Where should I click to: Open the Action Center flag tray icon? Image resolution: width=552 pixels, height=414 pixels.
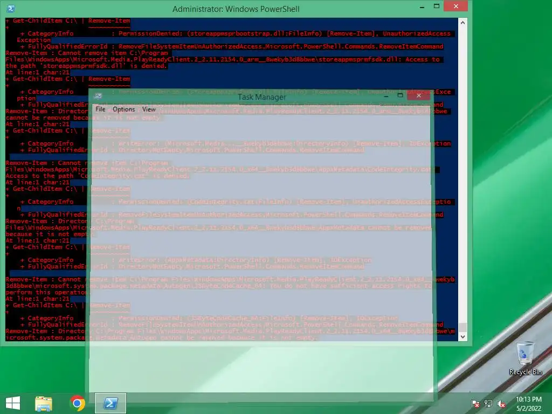point(475,404)
